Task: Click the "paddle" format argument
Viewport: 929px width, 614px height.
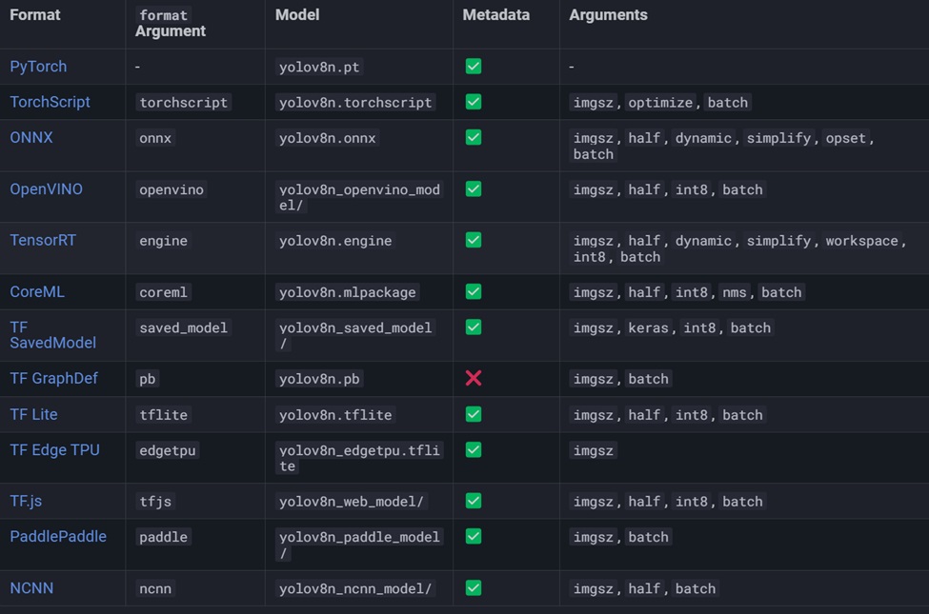Action: click(x=163, y=537)
